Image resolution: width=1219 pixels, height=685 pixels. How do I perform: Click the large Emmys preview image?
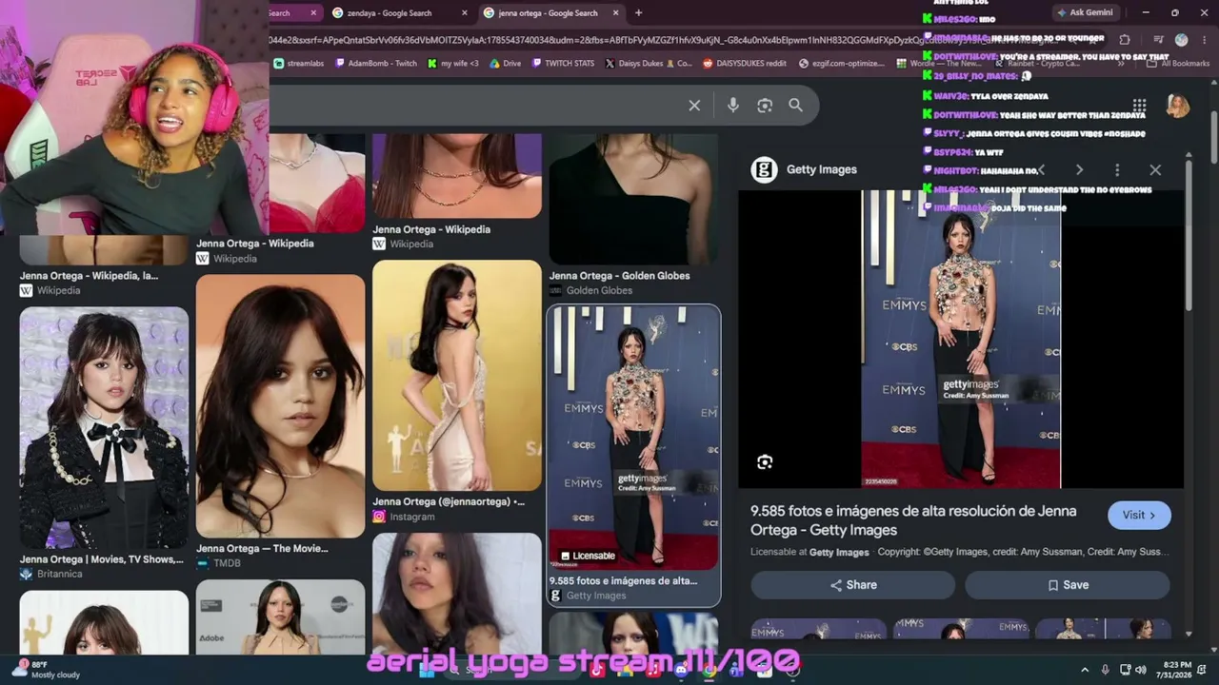[x=961, y=340]
